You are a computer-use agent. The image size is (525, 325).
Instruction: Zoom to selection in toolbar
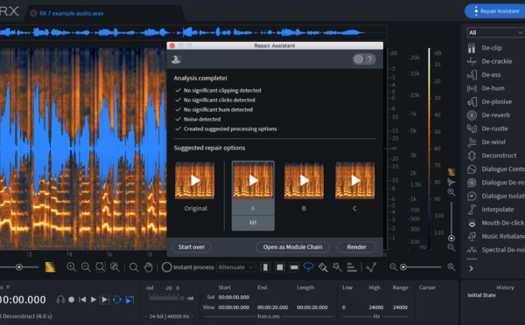tap(100, 266)
